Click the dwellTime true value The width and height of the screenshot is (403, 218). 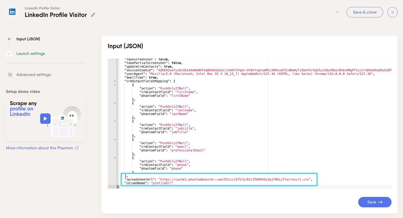coord(153,78)
